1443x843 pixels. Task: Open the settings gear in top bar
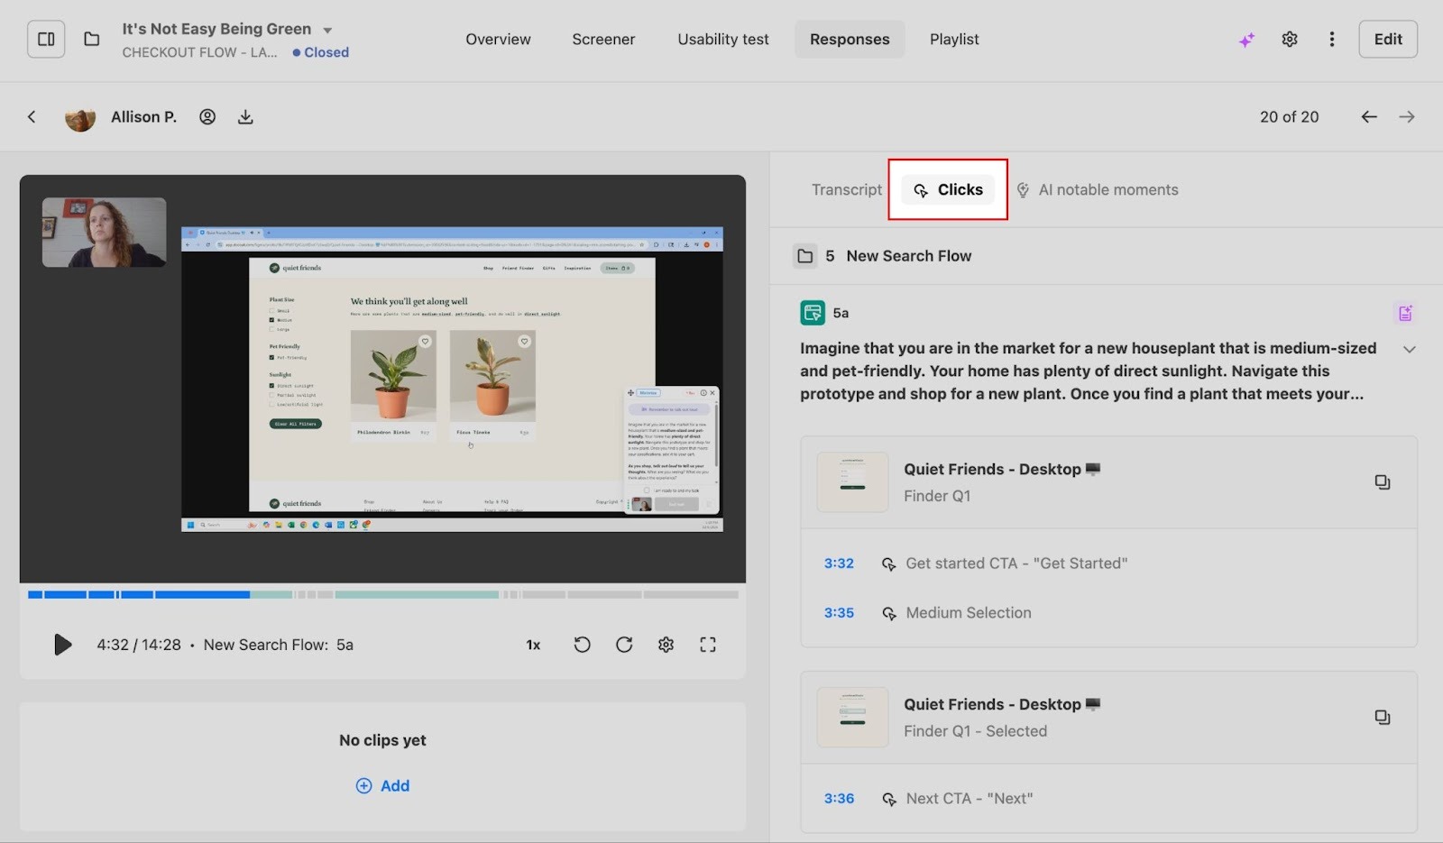[x=1290, y=40]
